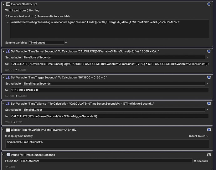Screen dimensions: 216x170
Task: Open gear menu for TimeTriggerSeconds action
Action: (209, 77)
